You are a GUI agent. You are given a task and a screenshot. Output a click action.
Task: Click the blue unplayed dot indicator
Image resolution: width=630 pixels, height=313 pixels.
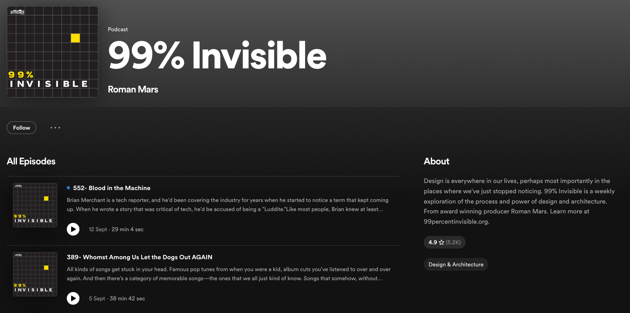(x=68, y=188)
